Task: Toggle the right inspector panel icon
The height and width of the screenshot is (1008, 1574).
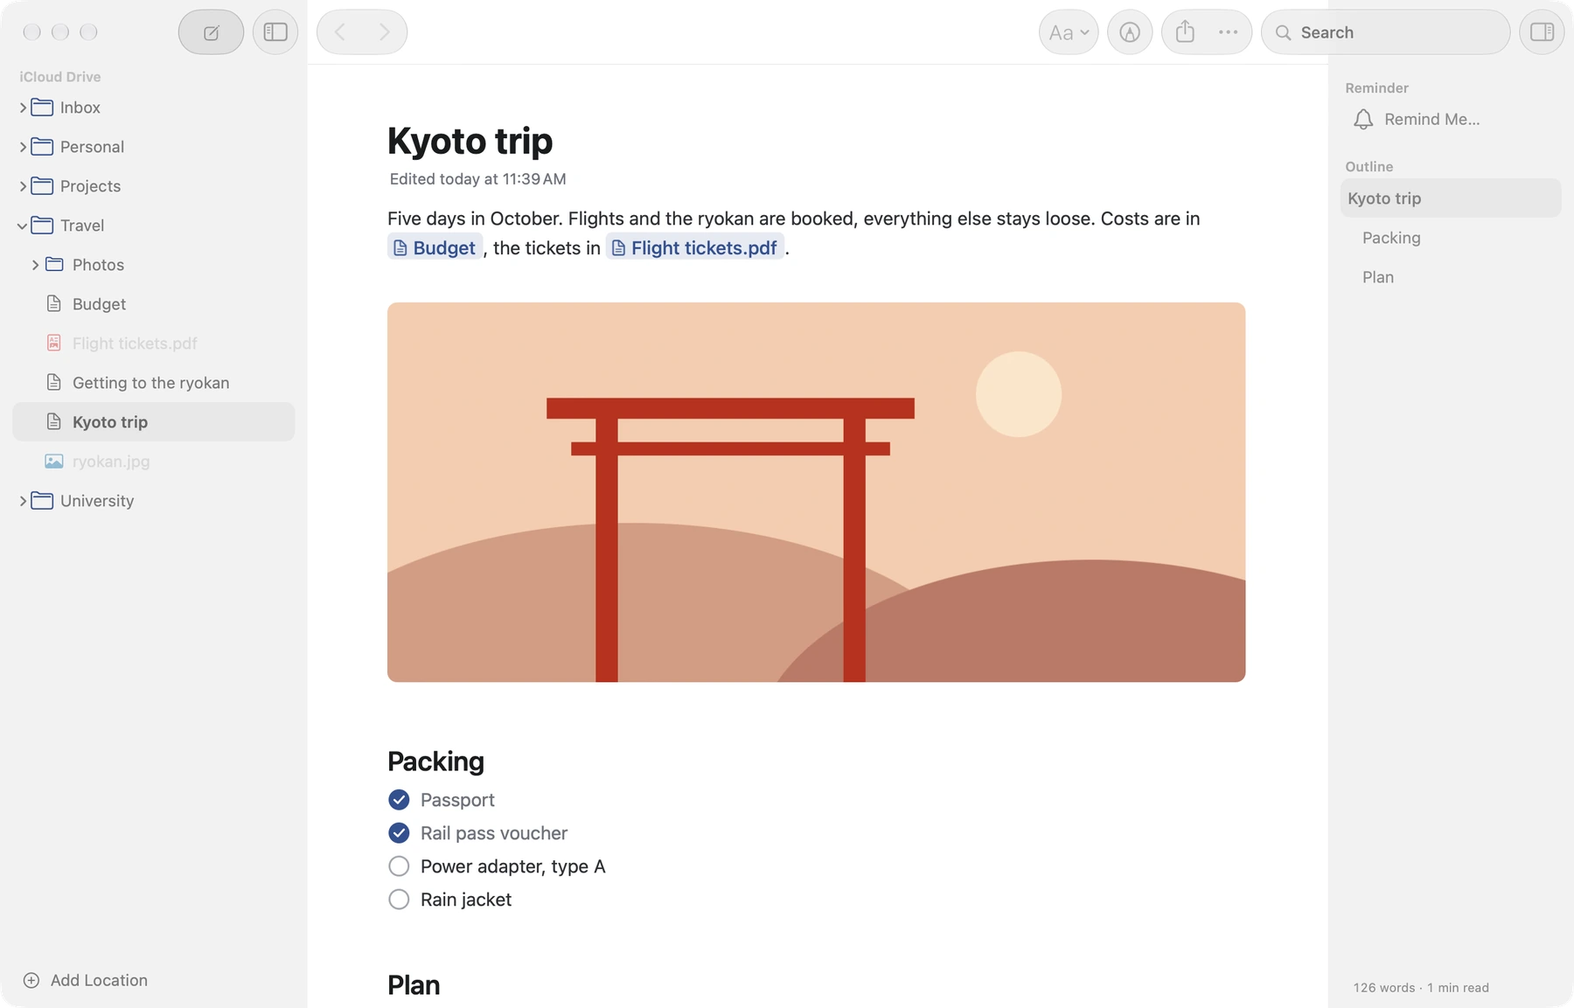Action: pyautogui.click(x=1542, y=32)
